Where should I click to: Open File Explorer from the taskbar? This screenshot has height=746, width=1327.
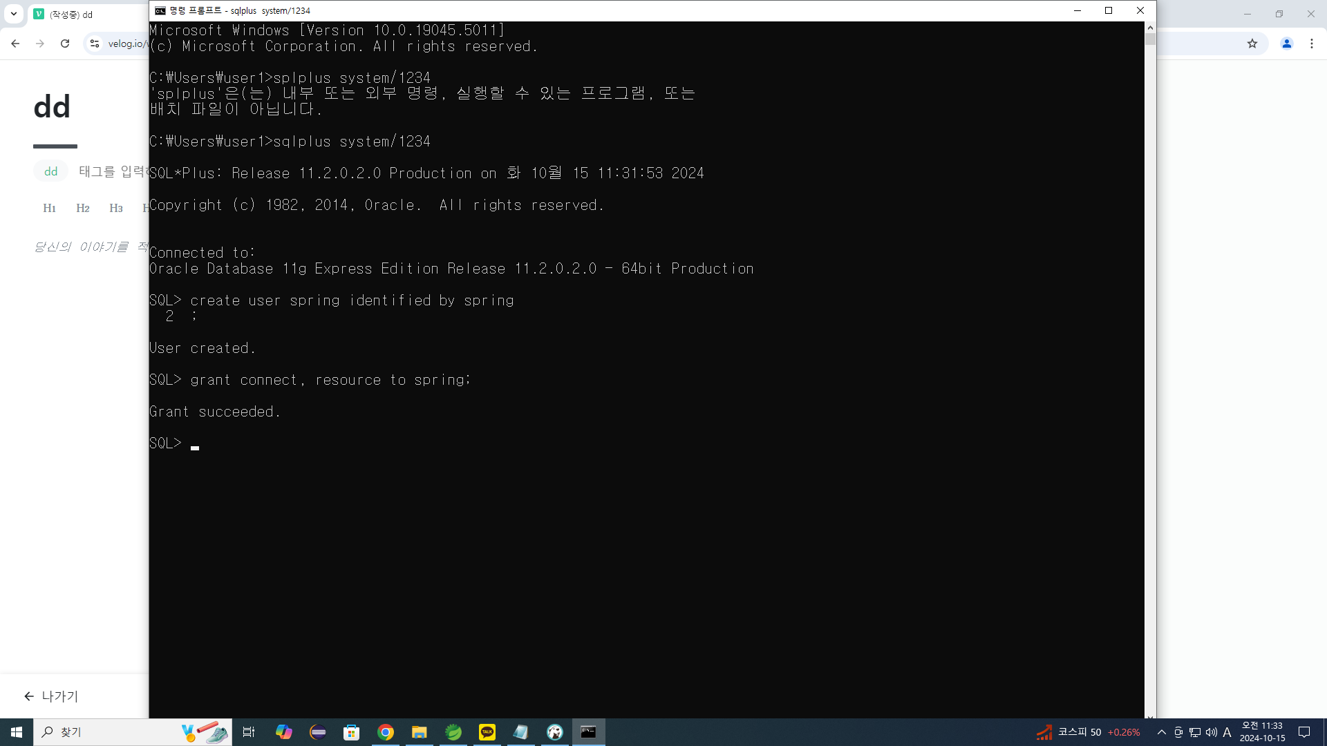tap(420, 732)
